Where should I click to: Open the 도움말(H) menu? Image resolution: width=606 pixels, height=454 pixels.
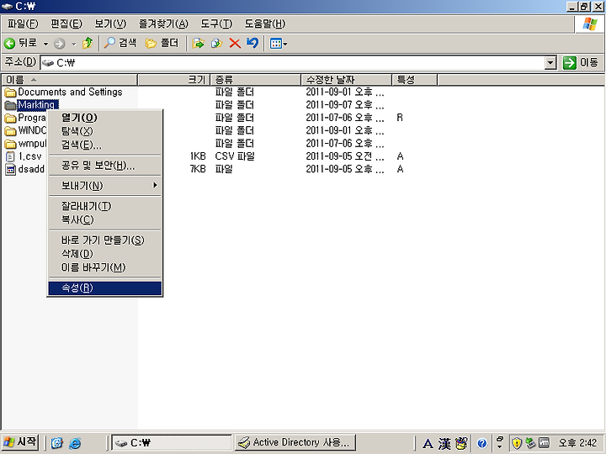pyautogui.click(x=265, y=24)
